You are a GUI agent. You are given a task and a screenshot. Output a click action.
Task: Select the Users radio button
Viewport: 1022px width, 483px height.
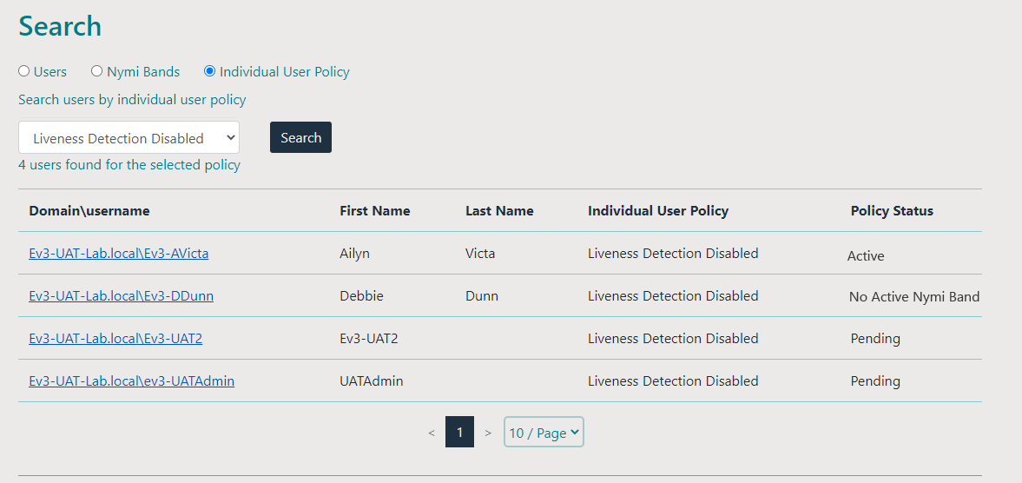24,71
